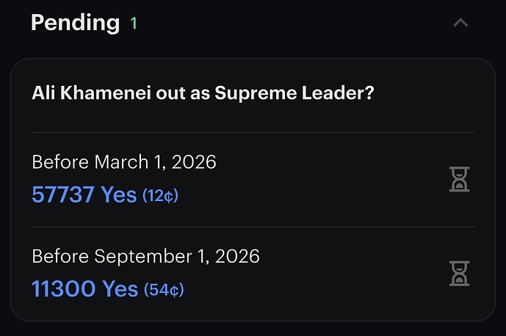
Task: Click the Yes label in the September row
Action: [120, 289]
